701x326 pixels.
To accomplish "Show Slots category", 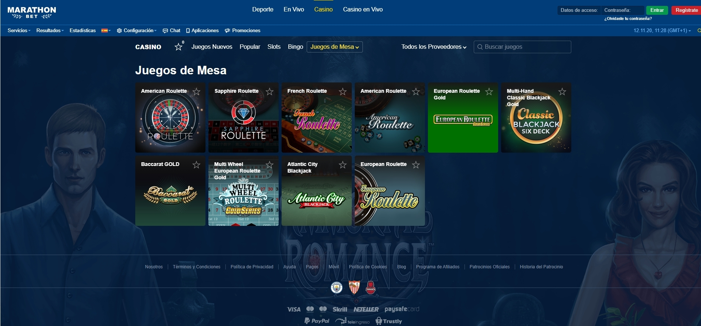I will [274, 47].
